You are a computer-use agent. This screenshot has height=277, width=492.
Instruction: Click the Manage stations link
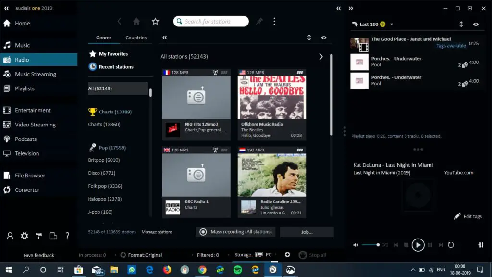157,232
